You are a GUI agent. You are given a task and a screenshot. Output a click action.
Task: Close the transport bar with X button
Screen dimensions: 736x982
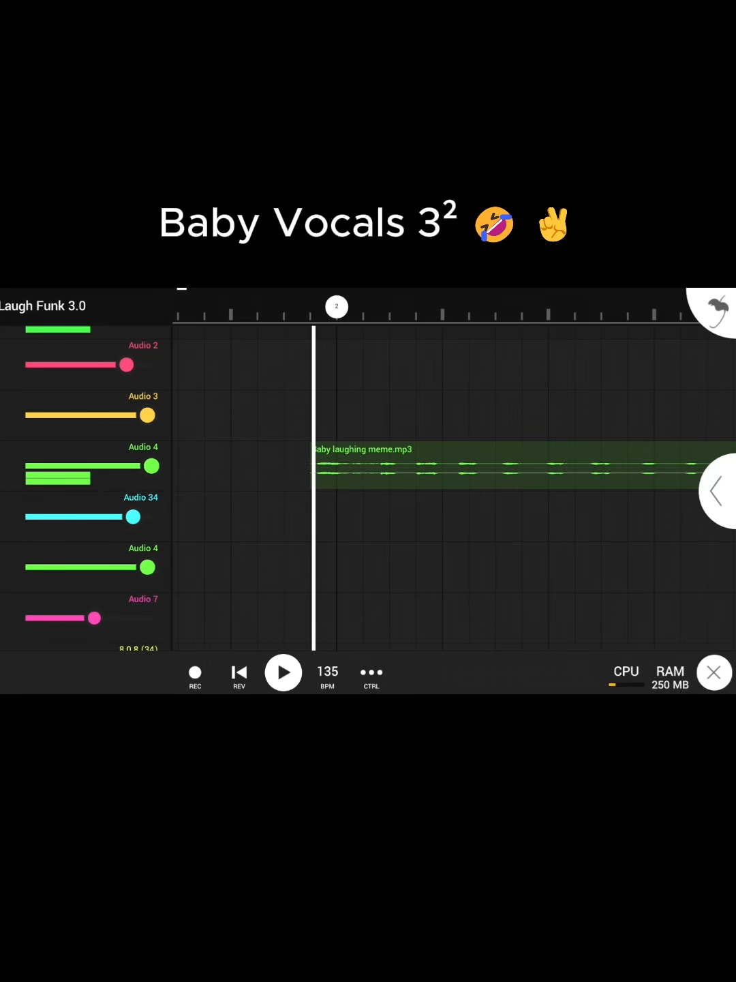tap(714, 673)
